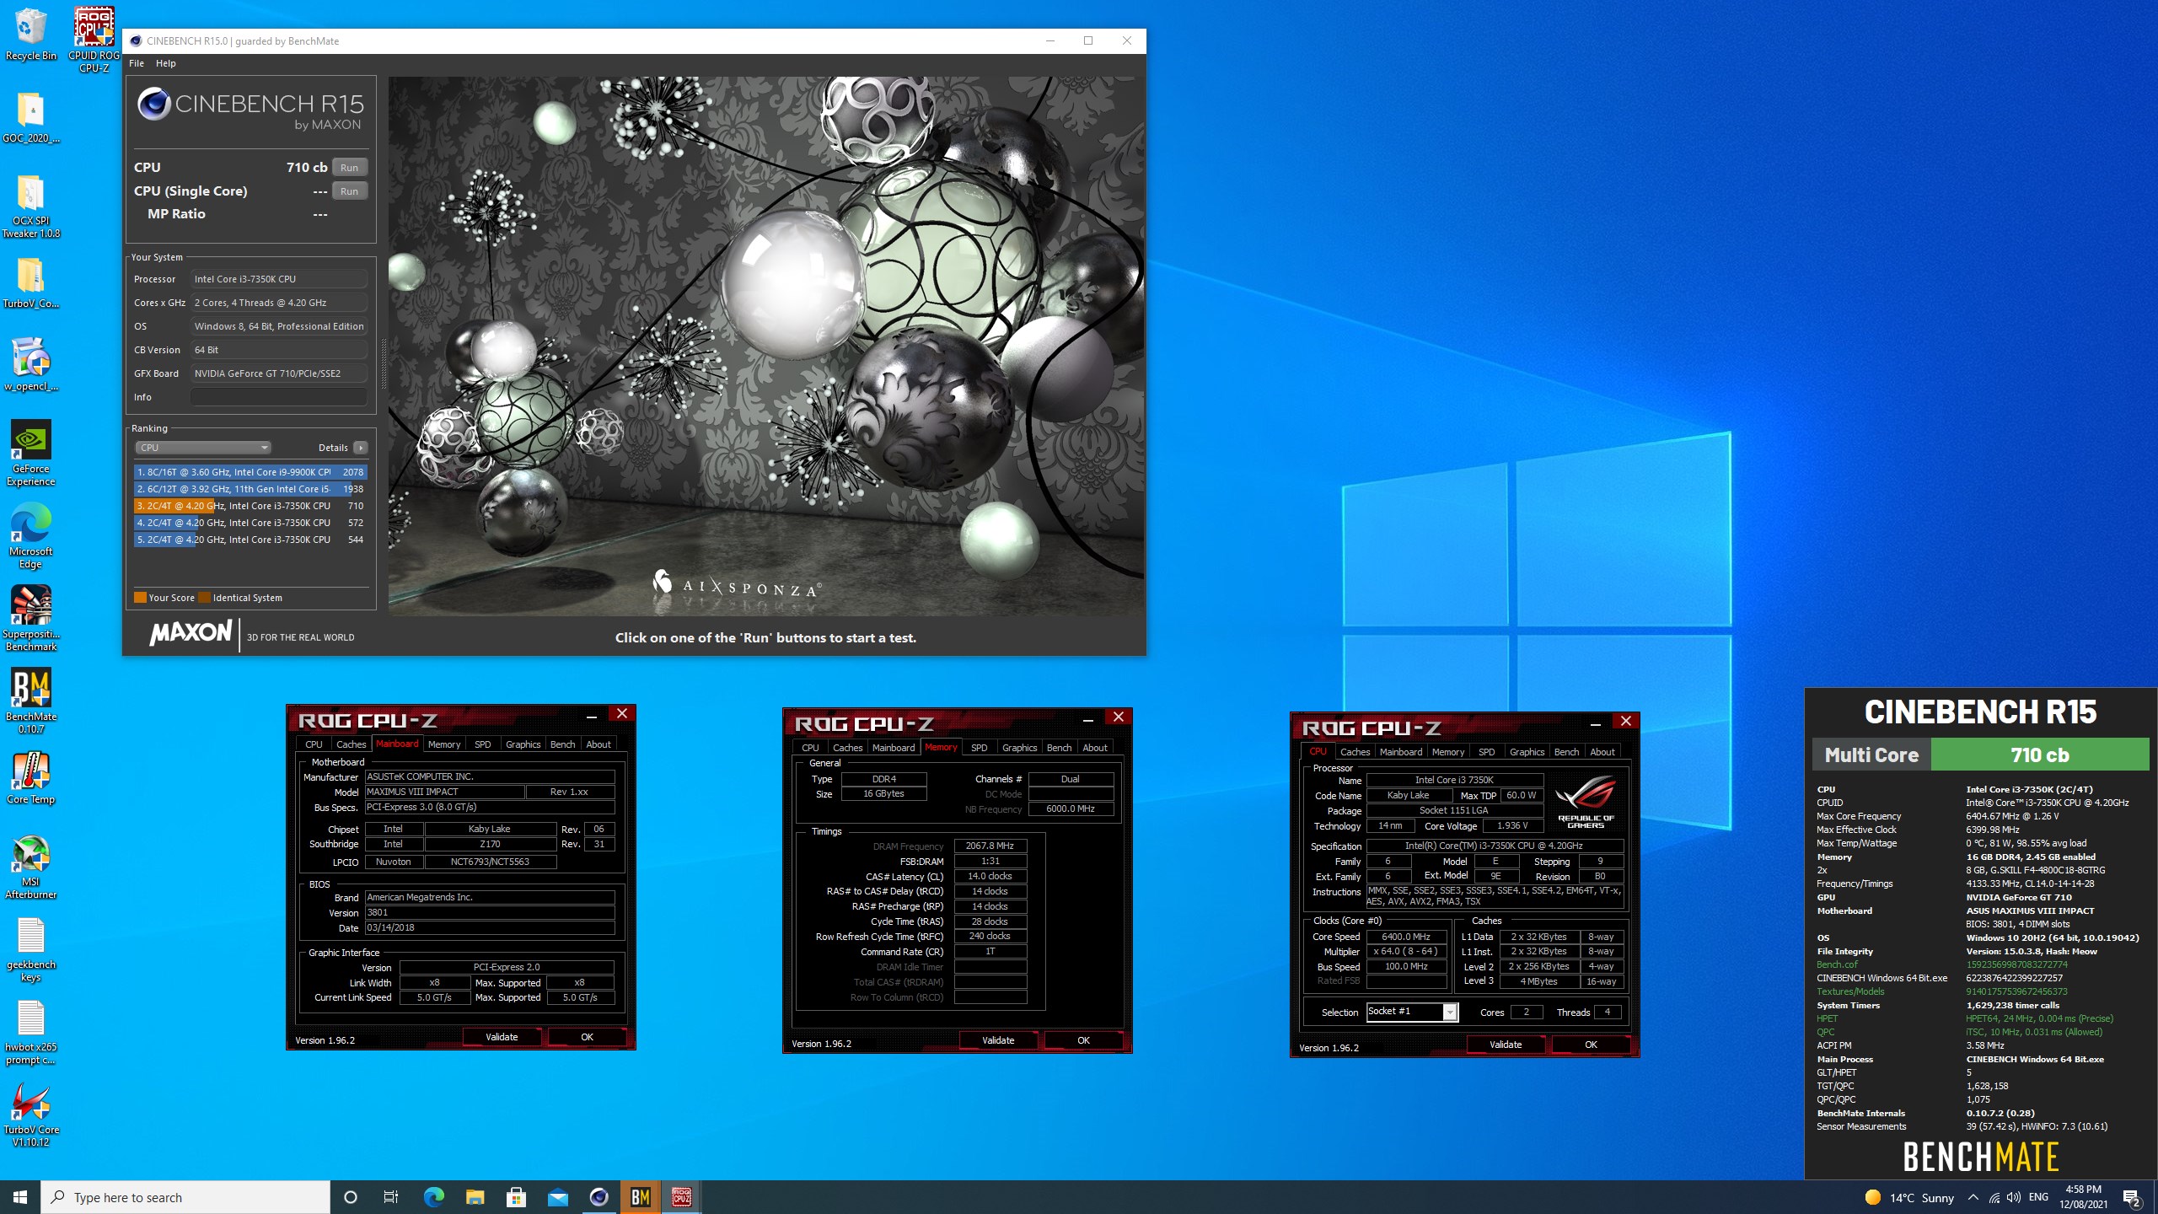Minimize the Memory ROG CPU-Z window
This screenshot has width=2158, height=1214.
coord(1087,720)
